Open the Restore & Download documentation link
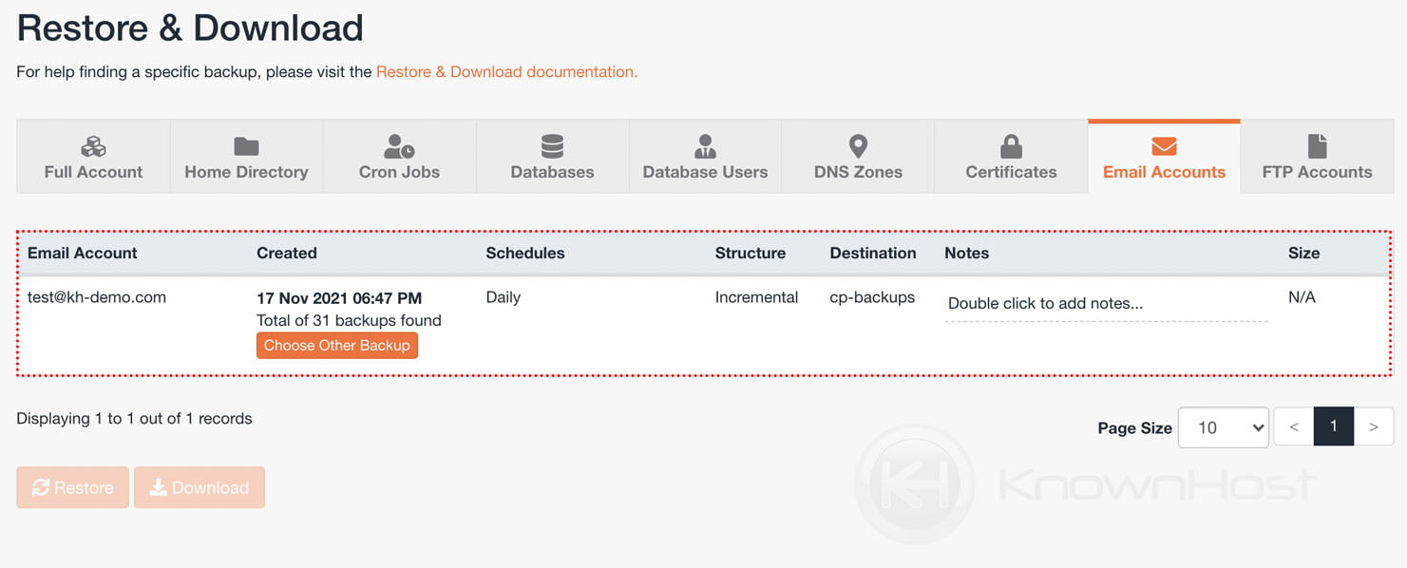Screen dimensions: 1407x568 [506, 72]
